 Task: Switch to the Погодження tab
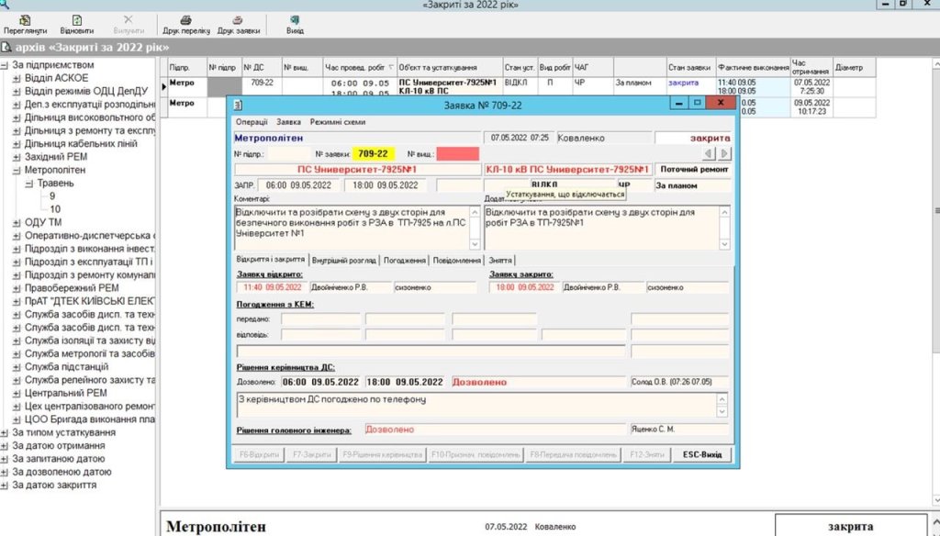tap(404, 261)
